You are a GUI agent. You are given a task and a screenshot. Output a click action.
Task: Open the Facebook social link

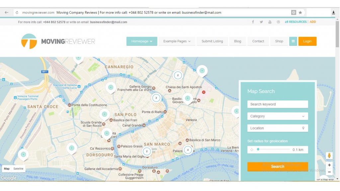[x=253, y=22]
